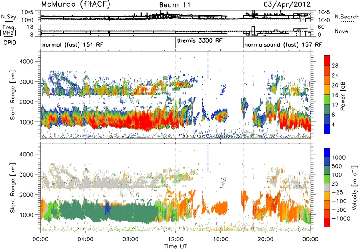The width and height of the screenshot is (359, 249).
Task: Click the power scale value '4'
Action: coord(333,124)
